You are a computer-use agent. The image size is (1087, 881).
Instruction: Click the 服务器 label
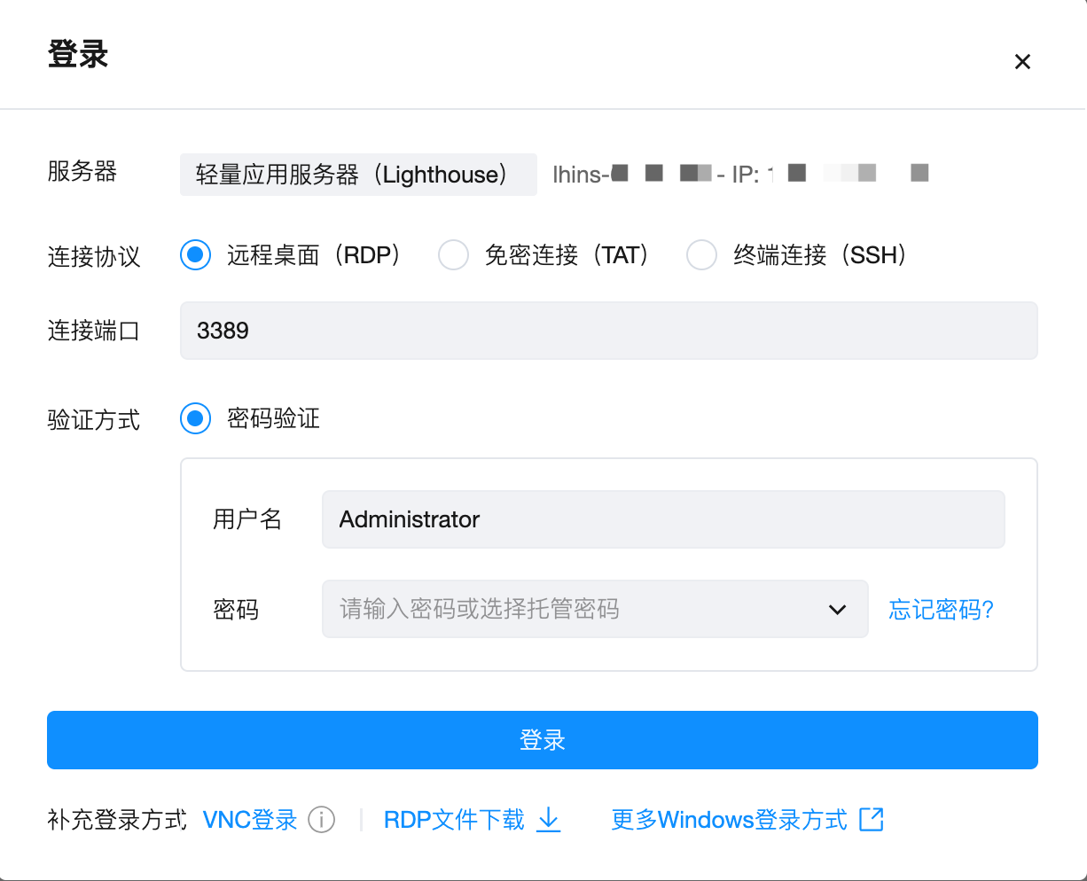tap(82, 172)
